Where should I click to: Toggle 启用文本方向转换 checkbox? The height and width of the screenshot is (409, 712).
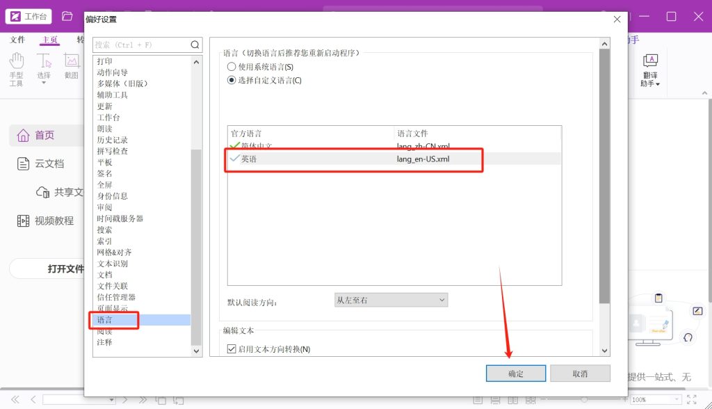232,349
